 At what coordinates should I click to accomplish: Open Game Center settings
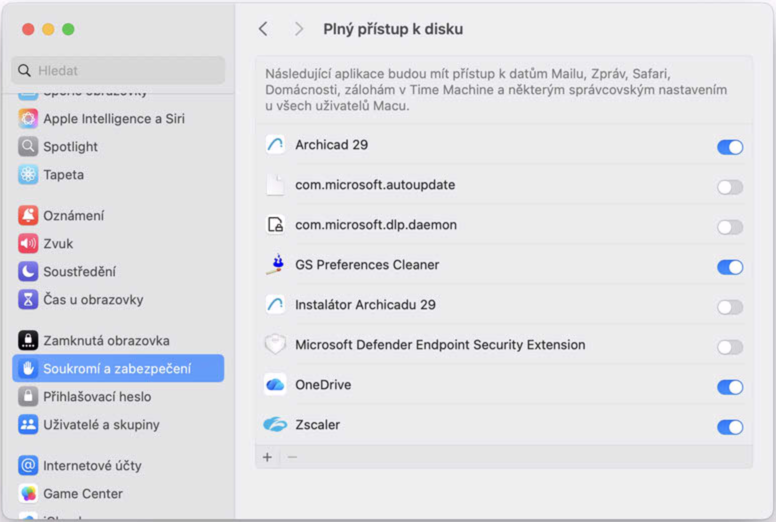click(82, 493)
